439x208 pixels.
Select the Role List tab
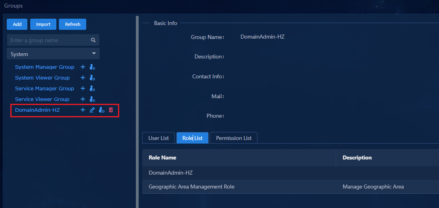[192, 138]
